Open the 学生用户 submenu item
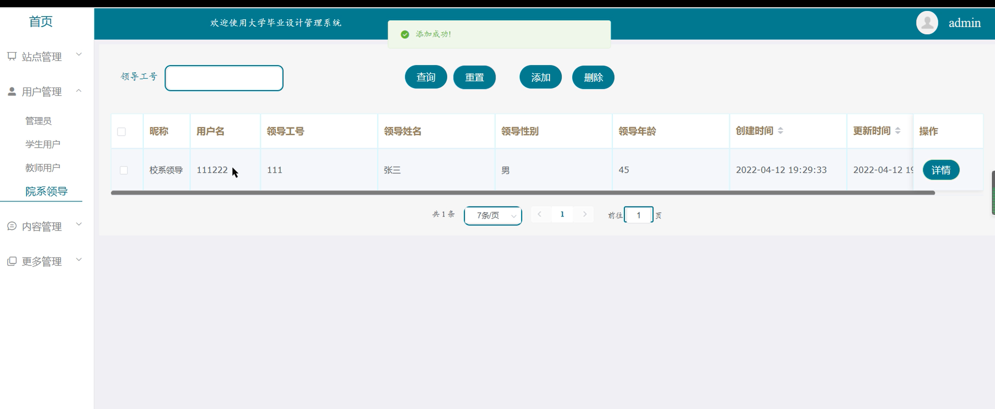 [x=43, y=144]
